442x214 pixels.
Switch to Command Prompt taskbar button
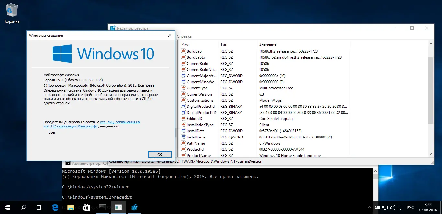click(x=102, y=208)
